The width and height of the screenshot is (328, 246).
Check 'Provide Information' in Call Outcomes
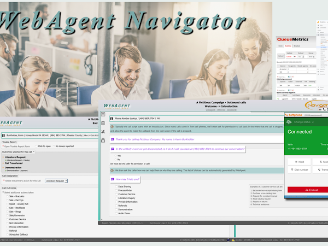point(7,227)
